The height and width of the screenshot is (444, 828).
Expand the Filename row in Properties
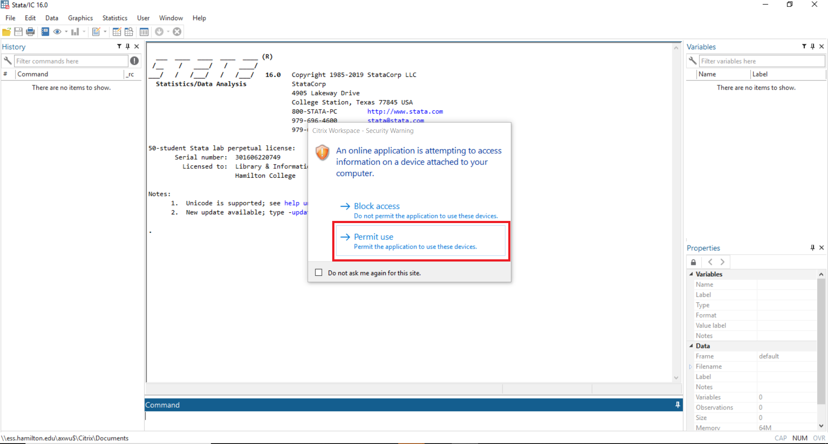(x=691, y=367)
